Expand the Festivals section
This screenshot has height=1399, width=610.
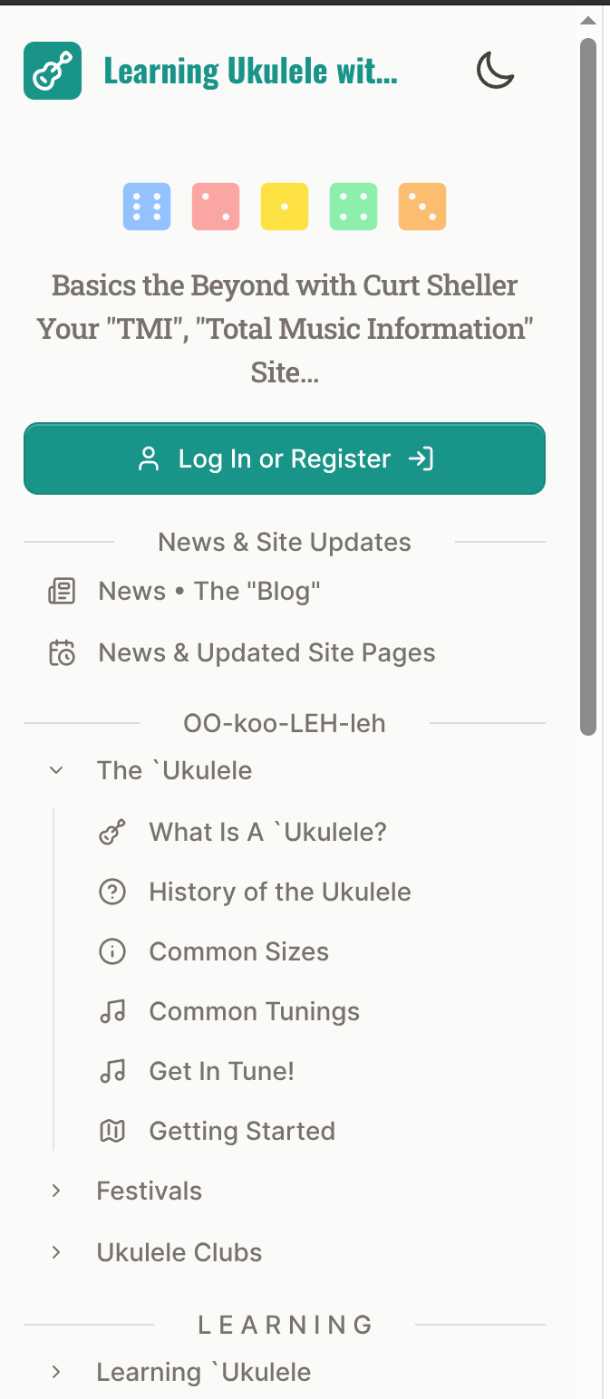coord(56,1190)
